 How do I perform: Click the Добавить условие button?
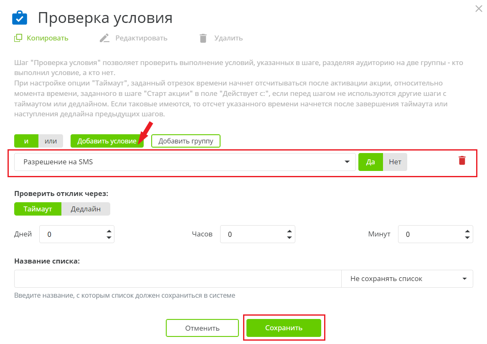pyautogui.click(x=107, y=141)
